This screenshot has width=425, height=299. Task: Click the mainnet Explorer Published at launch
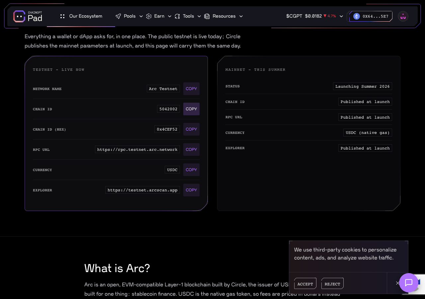tap(365, 148)
